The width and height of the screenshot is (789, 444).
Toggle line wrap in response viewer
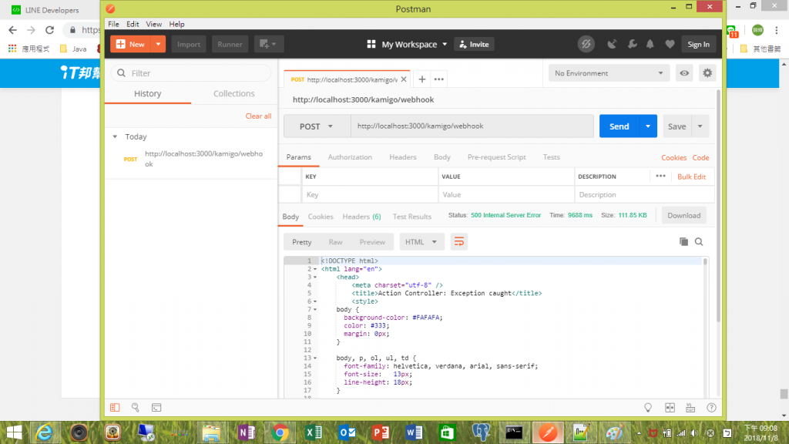(459, 241)
